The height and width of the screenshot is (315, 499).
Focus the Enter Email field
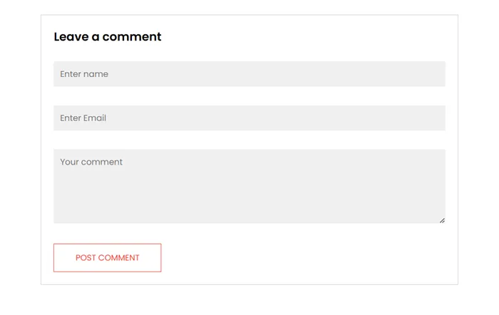249,118
